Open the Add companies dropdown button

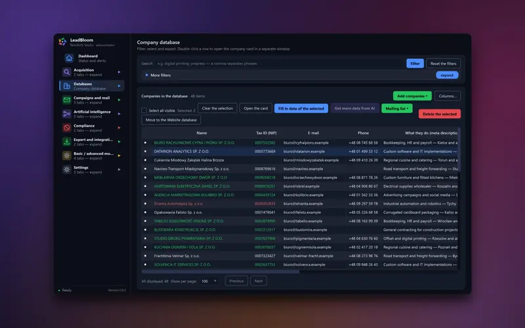coord(412,96)
